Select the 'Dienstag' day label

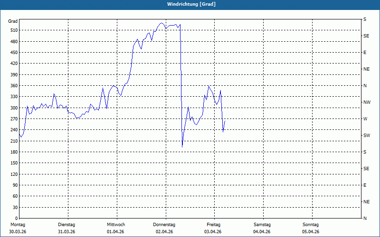66,225
